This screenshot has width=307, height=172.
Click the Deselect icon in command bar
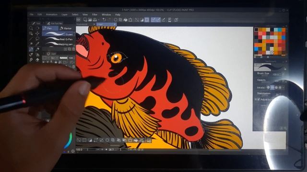point(137,20)
